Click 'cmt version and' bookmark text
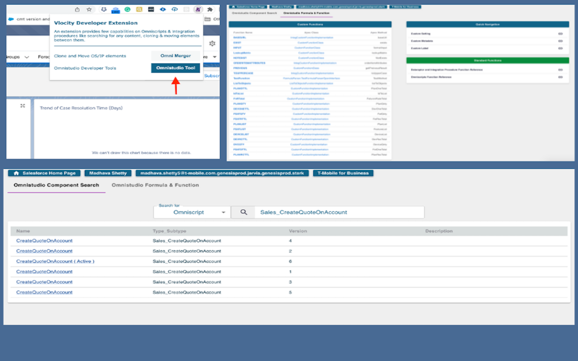The height and width of the screenshot is (361, 578). tap(33, 19)
